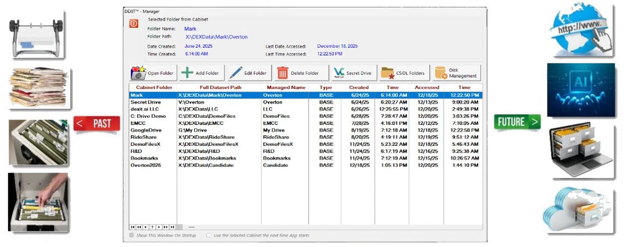This screenshot has width=624, height=247.
Task: Enable Use the Selected Cabinet next time checkbox
Action: (x=209, y=235)
